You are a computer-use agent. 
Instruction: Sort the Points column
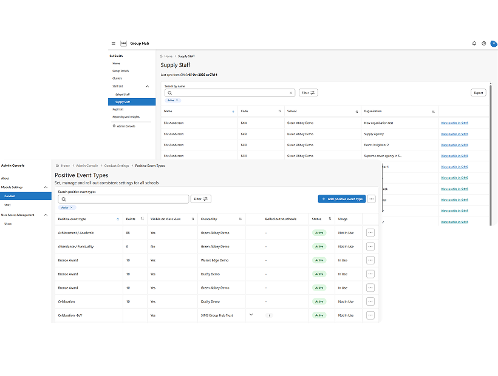point(142,219)
